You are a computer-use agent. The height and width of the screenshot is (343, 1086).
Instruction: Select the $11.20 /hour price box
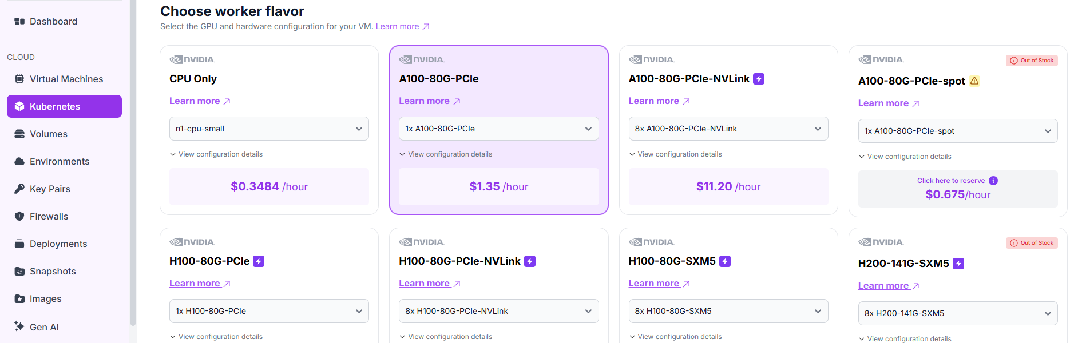pos(728,186)
